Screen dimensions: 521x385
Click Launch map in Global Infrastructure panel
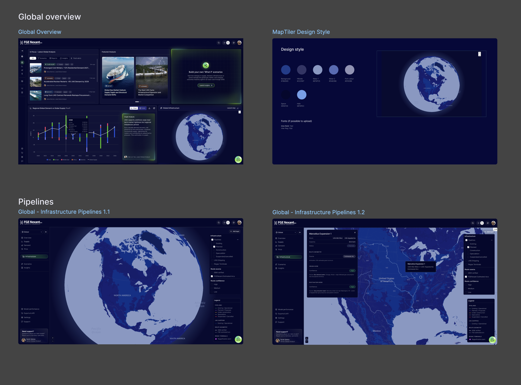click(x=233, y=108)
